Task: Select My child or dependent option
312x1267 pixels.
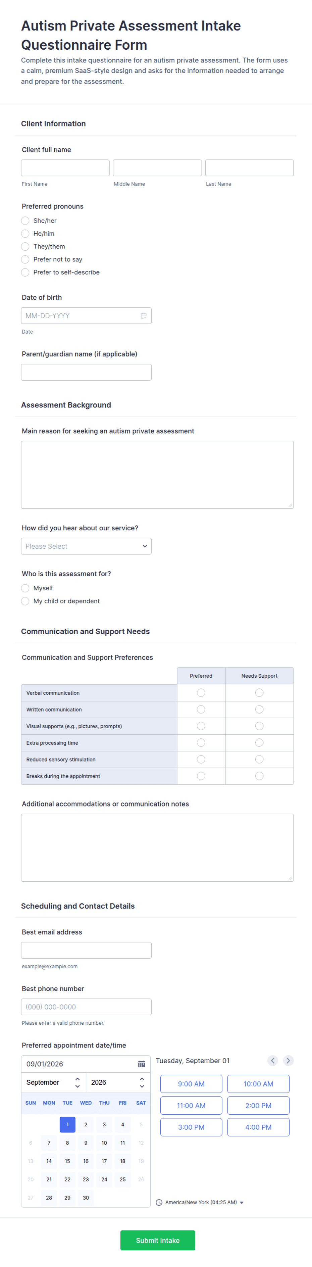Action: [25, 601]
